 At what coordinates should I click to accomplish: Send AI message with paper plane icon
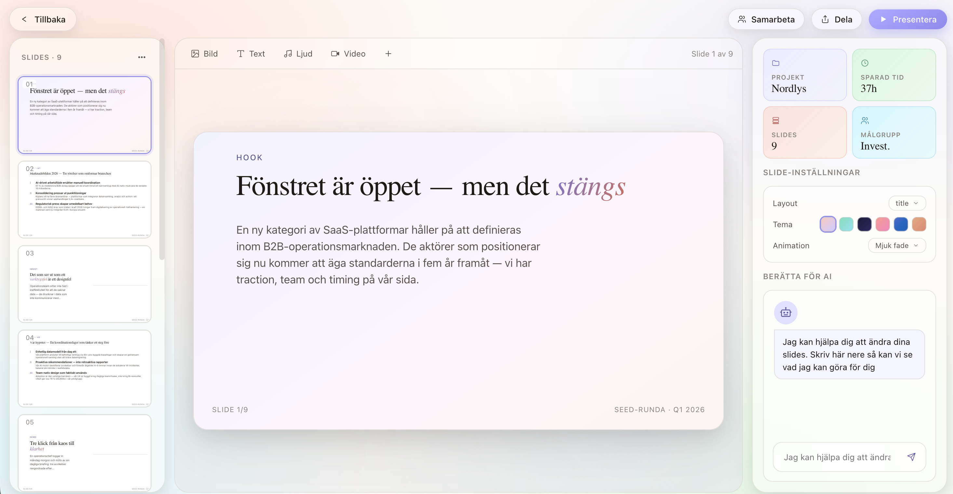[912, 457]
